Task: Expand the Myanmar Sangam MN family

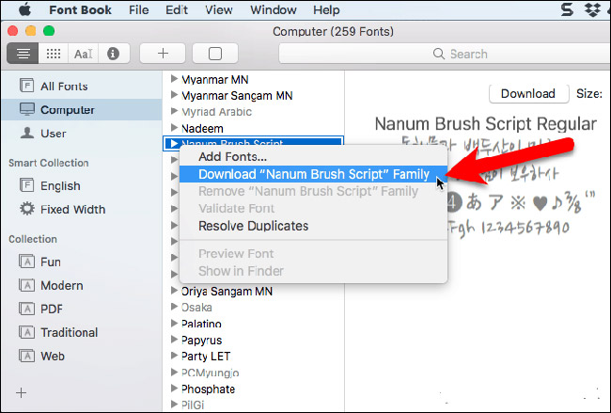Action: (174, 95)
